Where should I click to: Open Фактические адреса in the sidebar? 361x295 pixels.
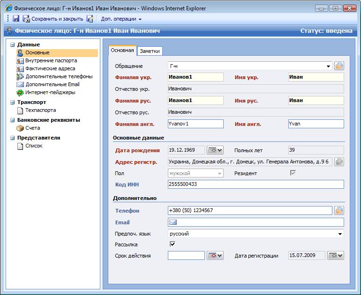(50, 68)
